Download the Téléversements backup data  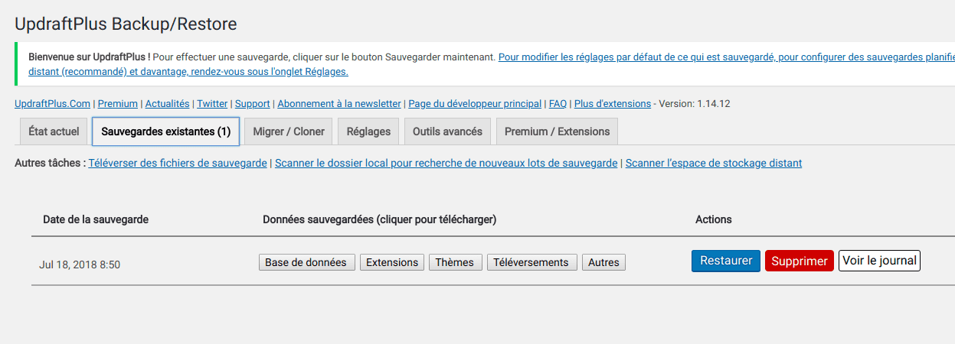point(531,262)
